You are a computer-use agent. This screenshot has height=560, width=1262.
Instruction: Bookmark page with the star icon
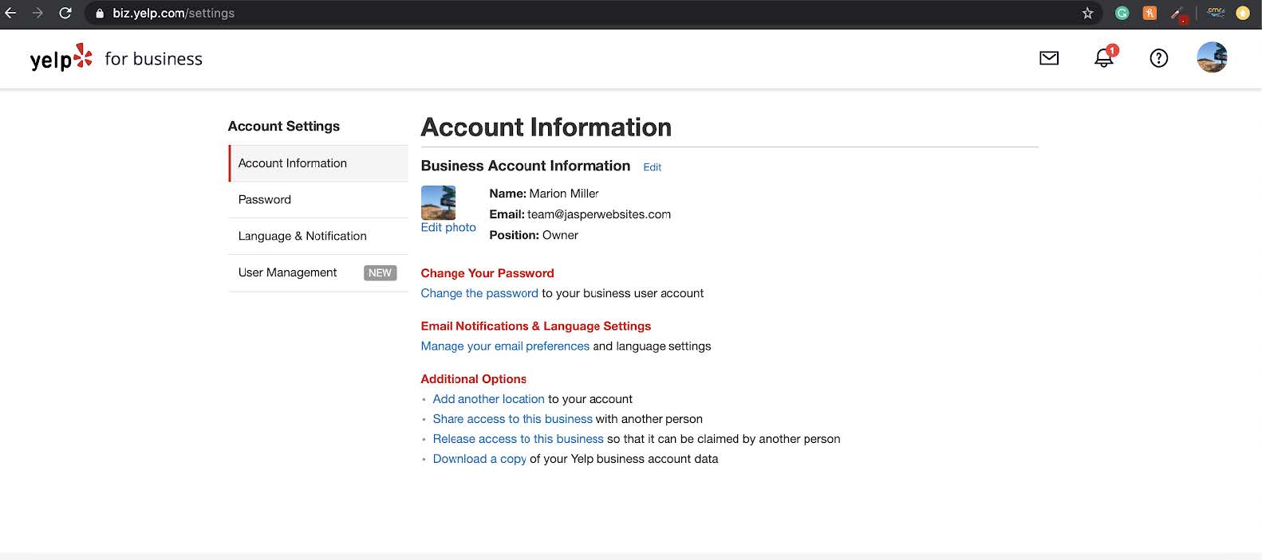coord(1087,13)
